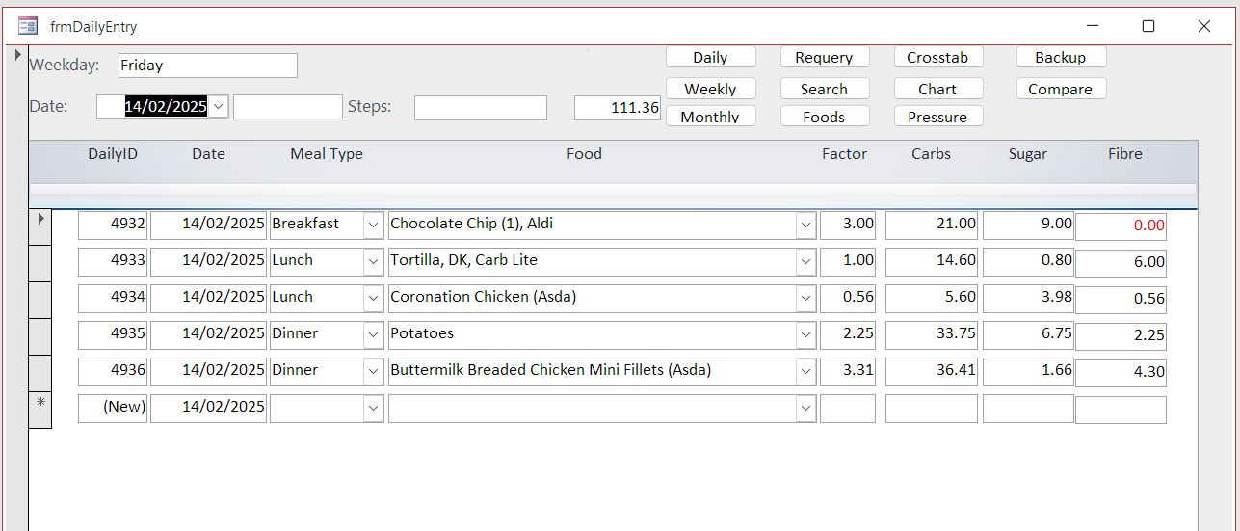The width and height of the screenshot is (1240, 531).
Task: Click the new record asterisk row selector
Action: coord(40,409)
